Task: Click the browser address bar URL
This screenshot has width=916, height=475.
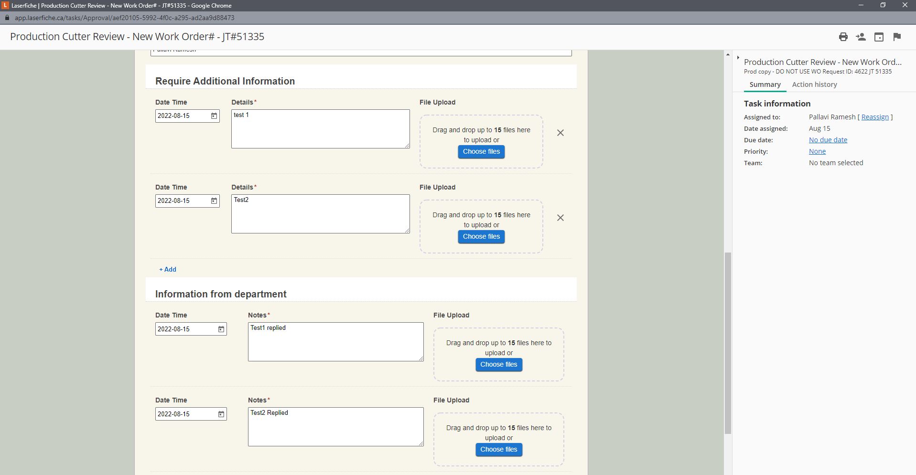Action: point(124,18)
